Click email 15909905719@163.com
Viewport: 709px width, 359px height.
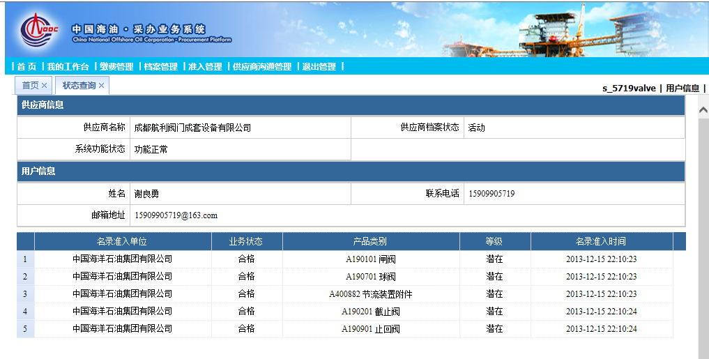click(176, 215)
